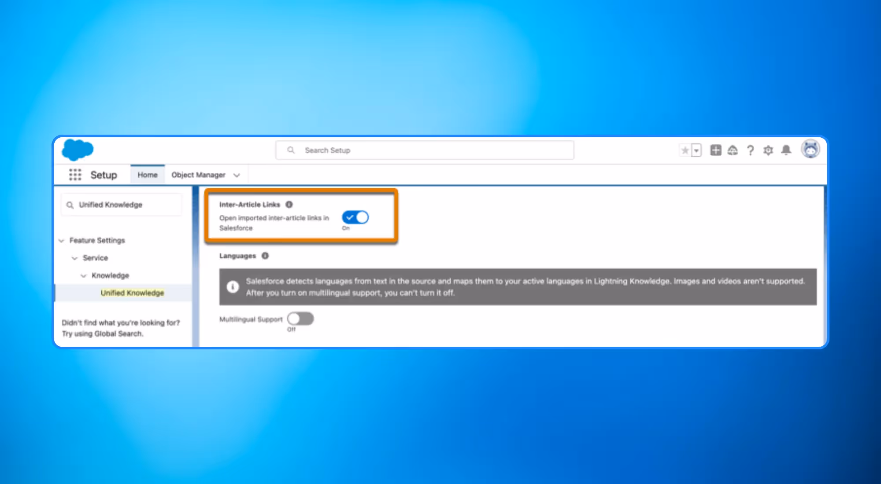Open the Object Manager tab chevron
The height and width of the screenshot is (484, 881).
point(237,175)
